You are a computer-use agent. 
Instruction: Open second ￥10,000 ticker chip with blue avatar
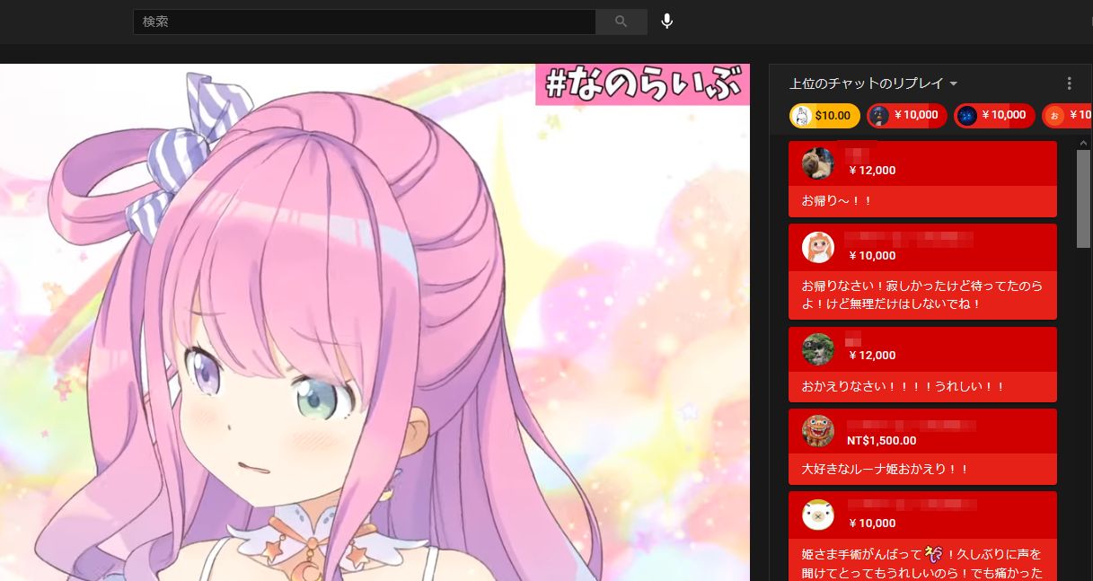tap(994, 116)
